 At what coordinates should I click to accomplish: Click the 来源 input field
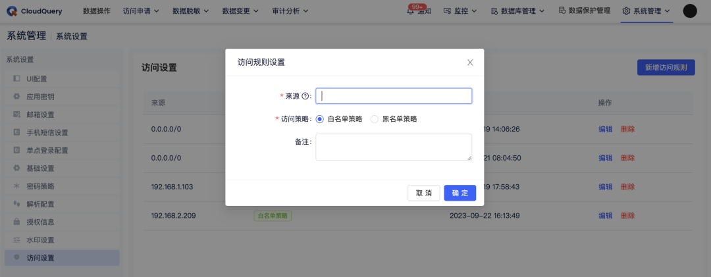click(394, 96)
